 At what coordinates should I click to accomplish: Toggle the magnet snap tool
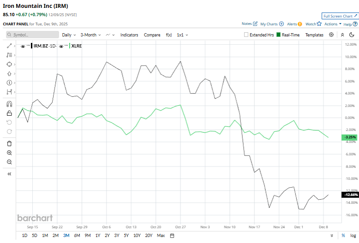(9, 104)
